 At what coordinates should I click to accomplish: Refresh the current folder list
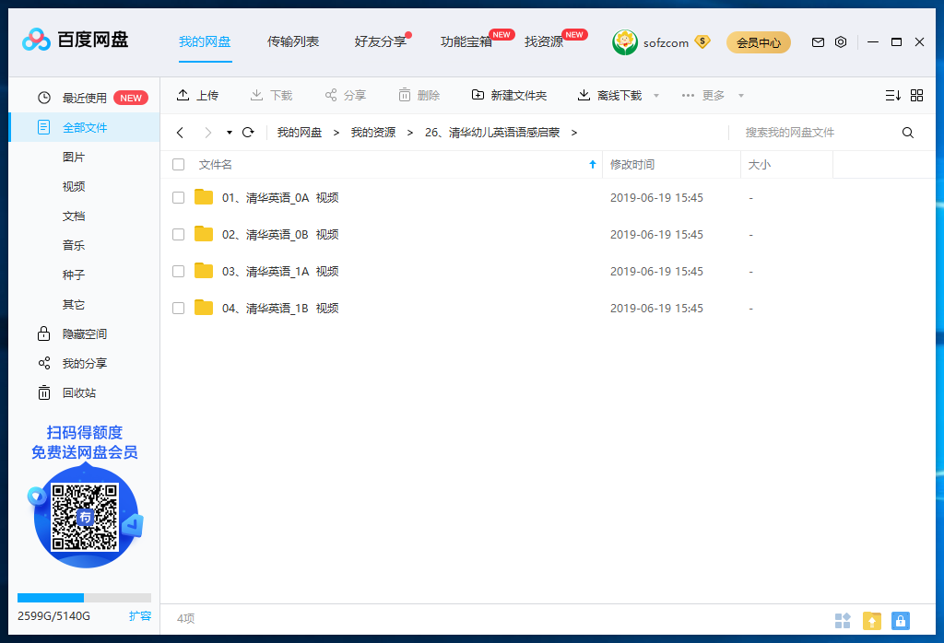tap(247, 132)
